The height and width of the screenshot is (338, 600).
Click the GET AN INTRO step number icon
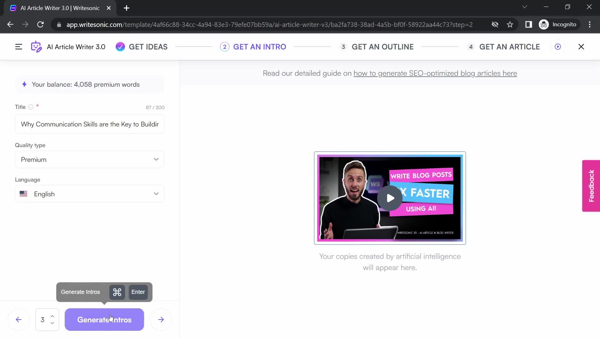click(x=225, y=47)
